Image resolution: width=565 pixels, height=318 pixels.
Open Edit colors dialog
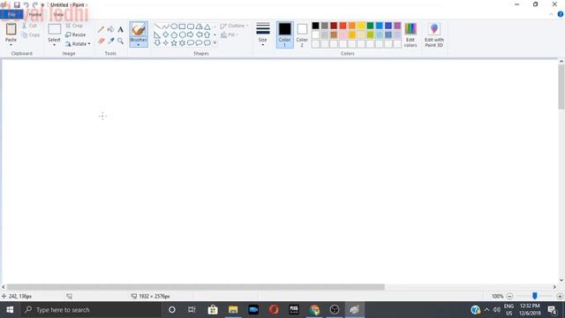point(411,34)
